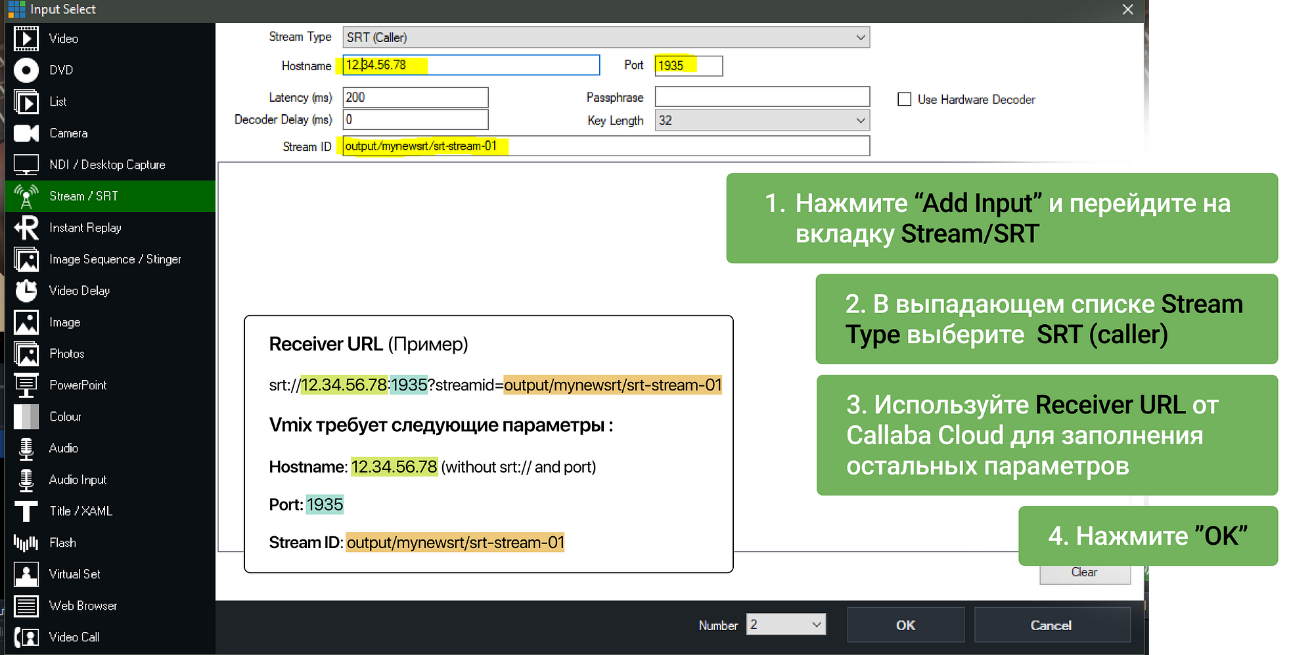Select the PowerPoint presentation icon
Viewport: 1314px width, 655px height.
26,385
